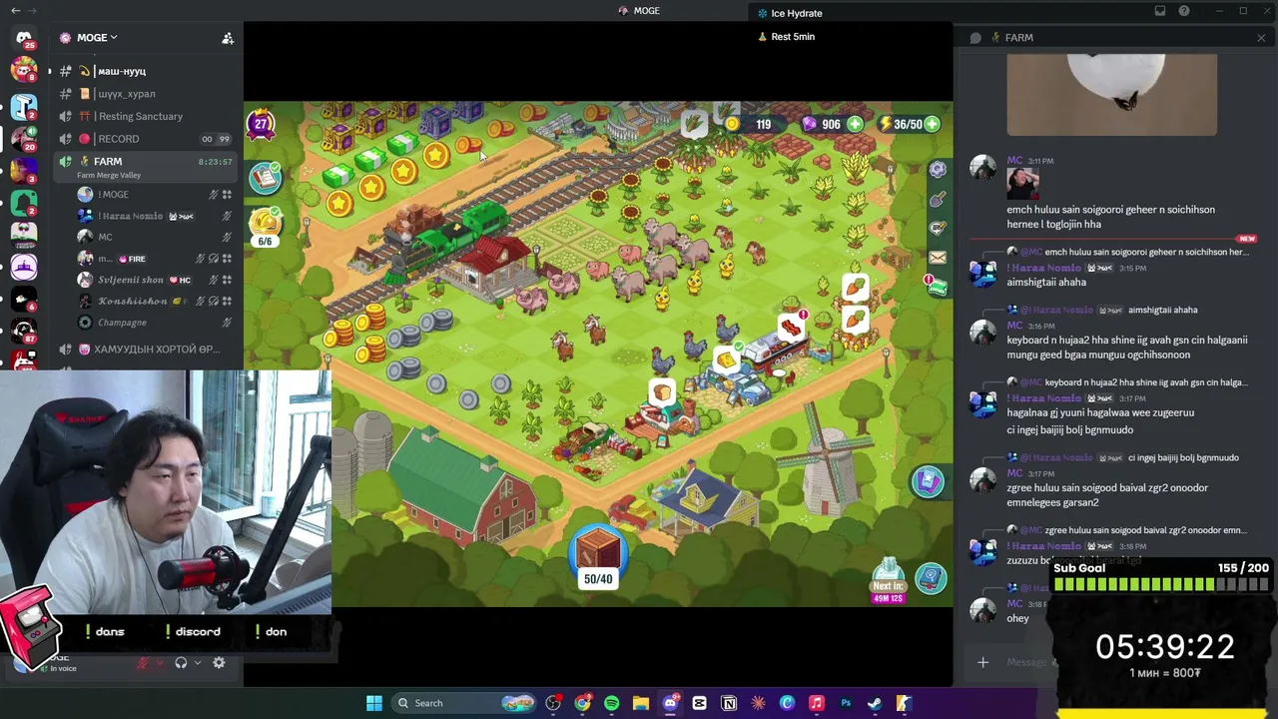Open Discord settings gear in user panel
1278x719 pixels.
click(219, 662)
